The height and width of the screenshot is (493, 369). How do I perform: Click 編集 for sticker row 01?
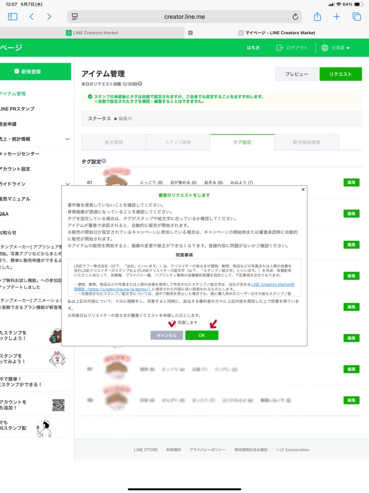(x=351, y=183)
